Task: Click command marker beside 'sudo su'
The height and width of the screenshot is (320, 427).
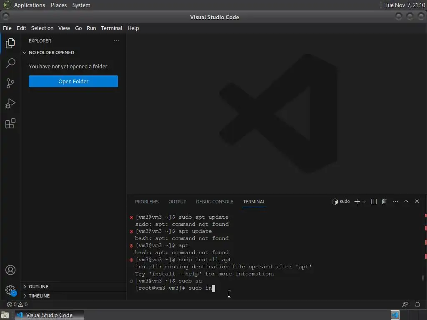Action: coord(131,281)
